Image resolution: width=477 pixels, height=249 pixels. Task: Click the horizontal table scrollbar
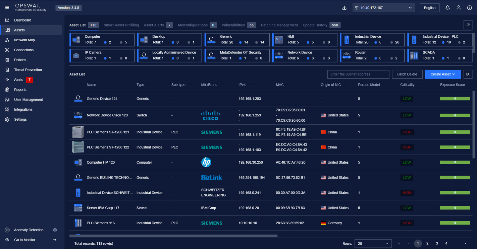pos(173,236)
